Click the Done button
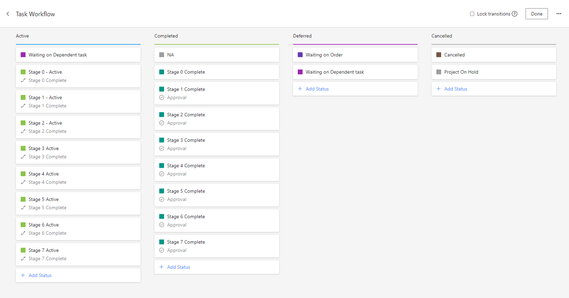Screen dimensions: 569x298 click(x=536, y=13)
